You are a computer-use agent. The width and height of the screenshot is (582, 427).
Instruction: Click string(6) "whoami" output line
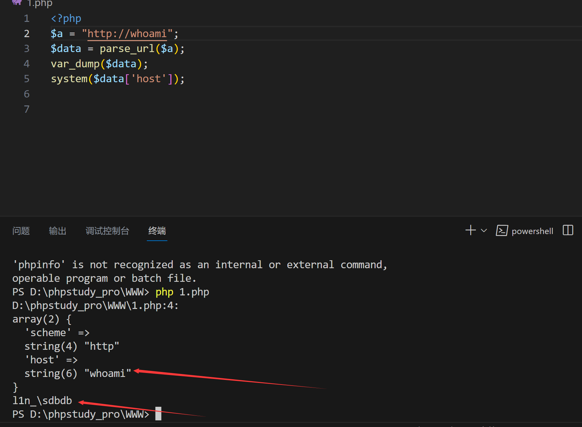point(78,374)
